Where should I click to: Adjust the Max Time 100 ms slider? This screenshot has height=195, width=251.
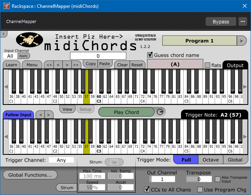click(92, 176)
